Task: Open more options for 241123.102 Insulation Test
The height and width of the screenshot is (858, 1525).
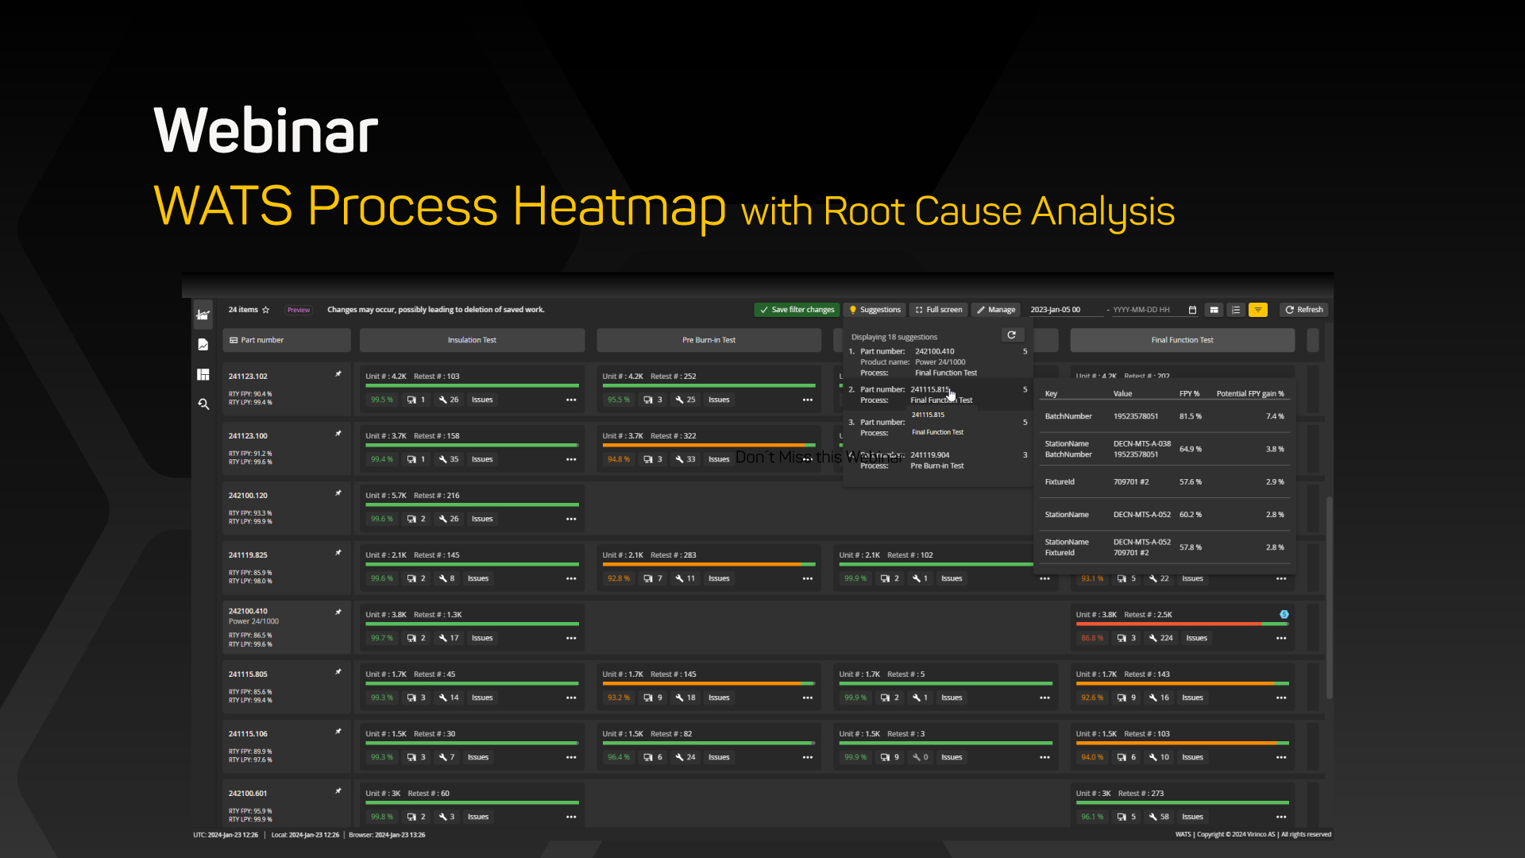Action: tap(571, 400)
